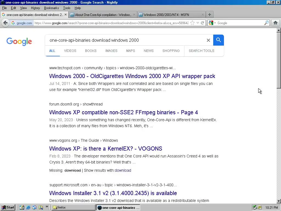Viewport: 281px width, 211px height.
Task: Select the ALL results filter
Action: (52, 51)
